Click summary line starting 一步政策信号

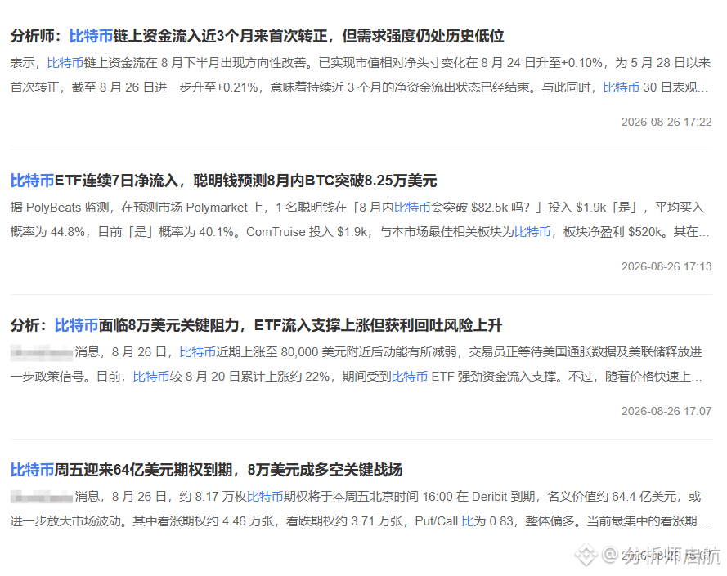click(x=356, y=376)
